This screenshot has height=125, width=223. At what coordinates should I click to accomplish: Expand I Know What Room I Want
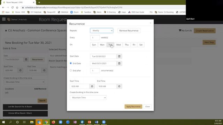click(x=25, y=114)
